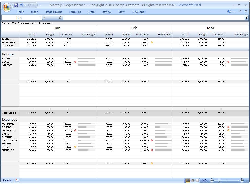Select the INTEREST row label
The width and height of the screenshot is (250, 184).
pyautogui.click(x=7, y=65)
